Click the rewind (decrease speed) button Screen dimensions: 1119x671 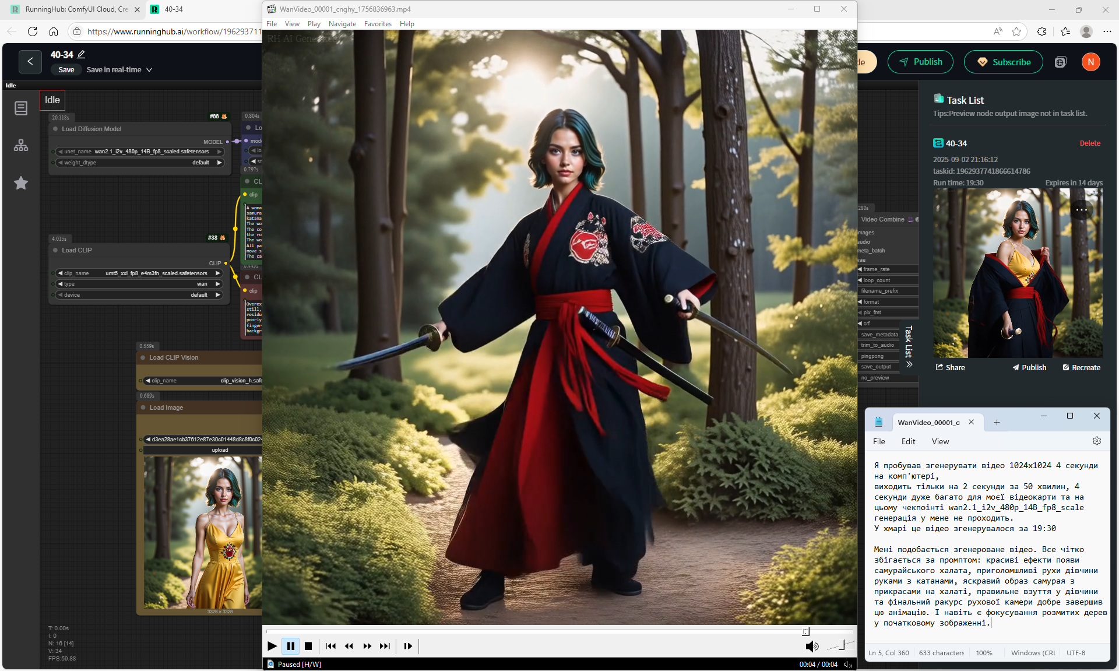(349, 646)
